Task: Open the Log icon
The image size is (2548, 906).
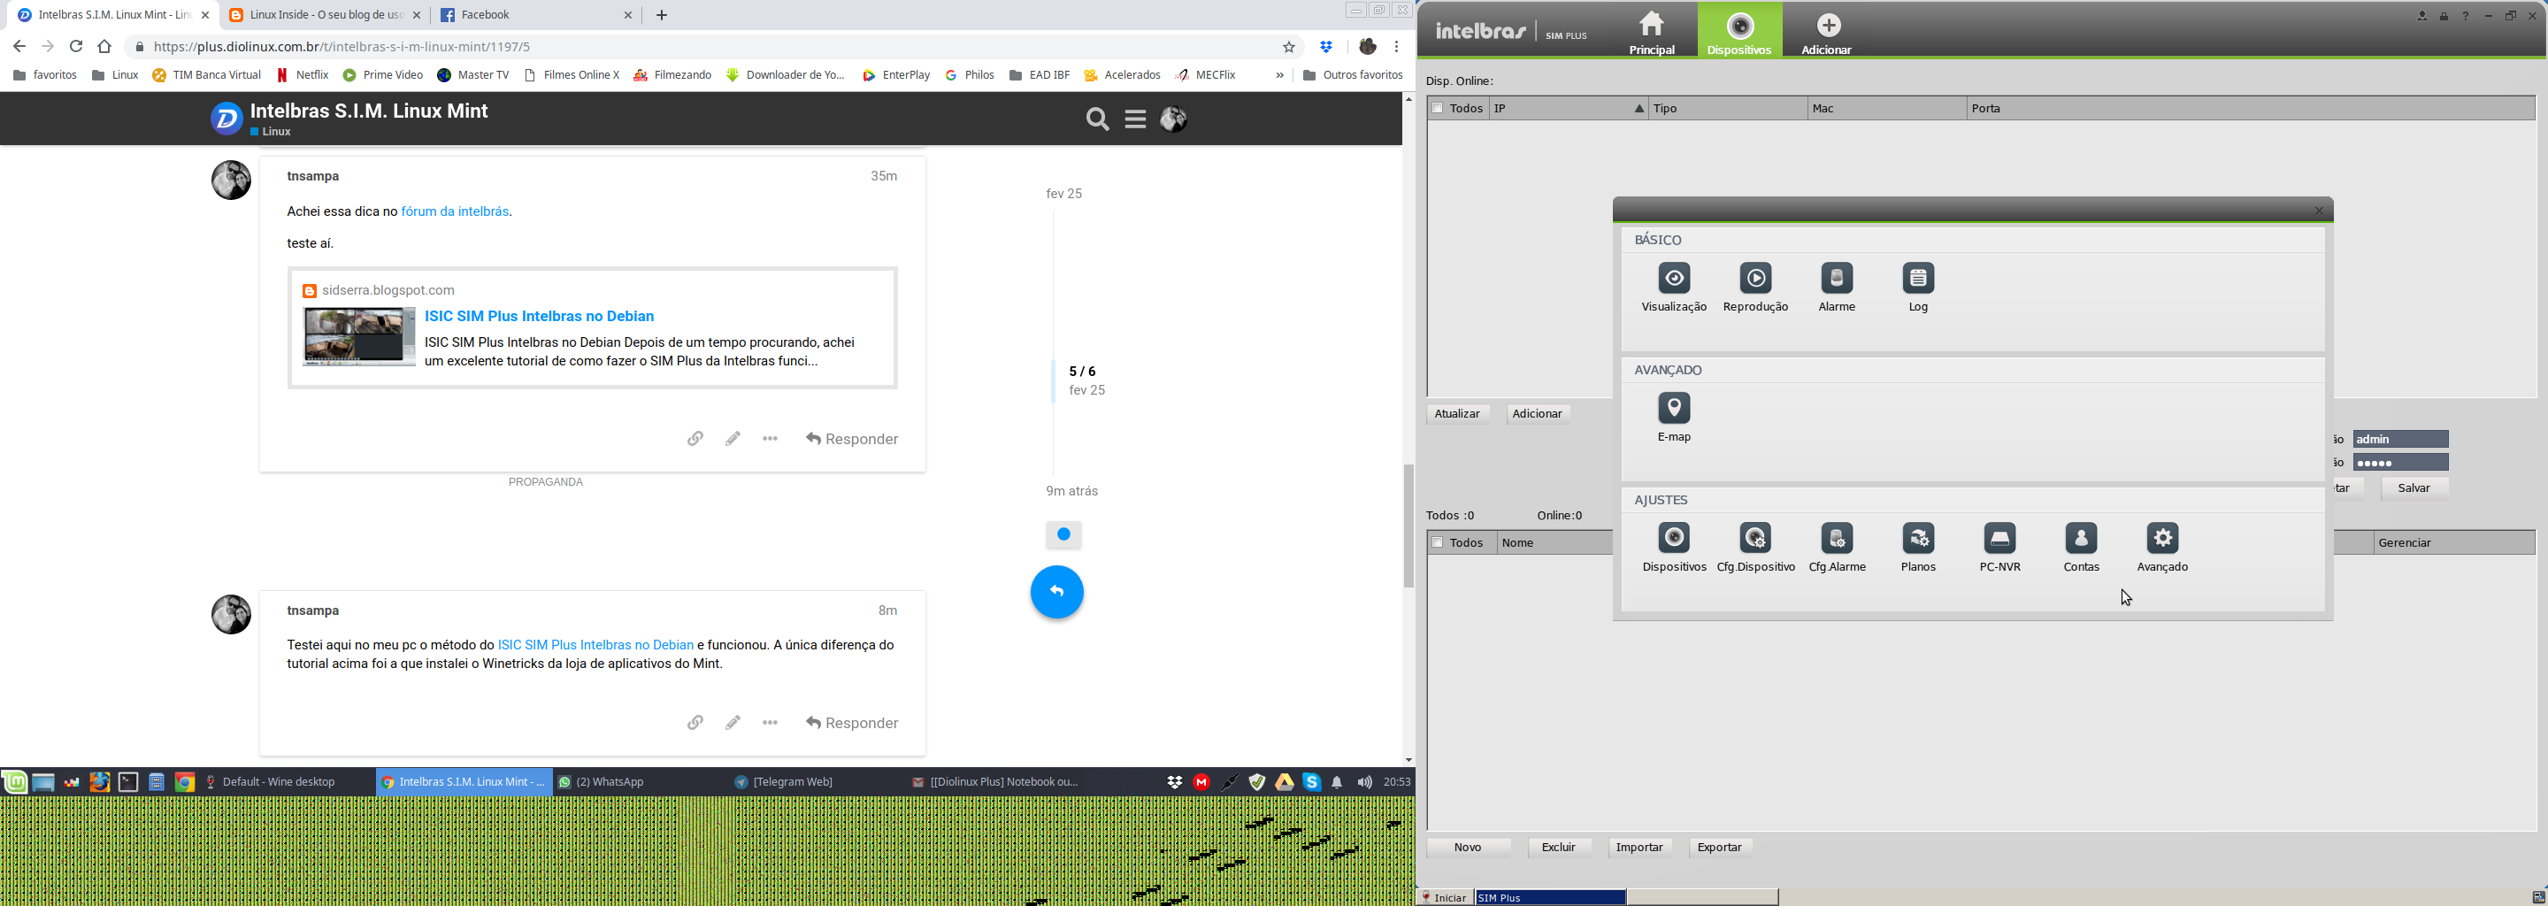Action: point(1917,280)
